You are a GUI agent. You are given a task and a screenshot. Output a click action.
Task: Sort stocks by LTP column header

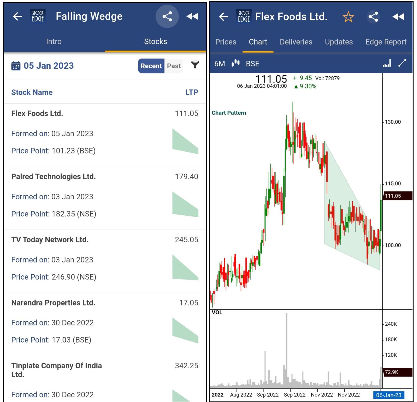pos(191,92)
